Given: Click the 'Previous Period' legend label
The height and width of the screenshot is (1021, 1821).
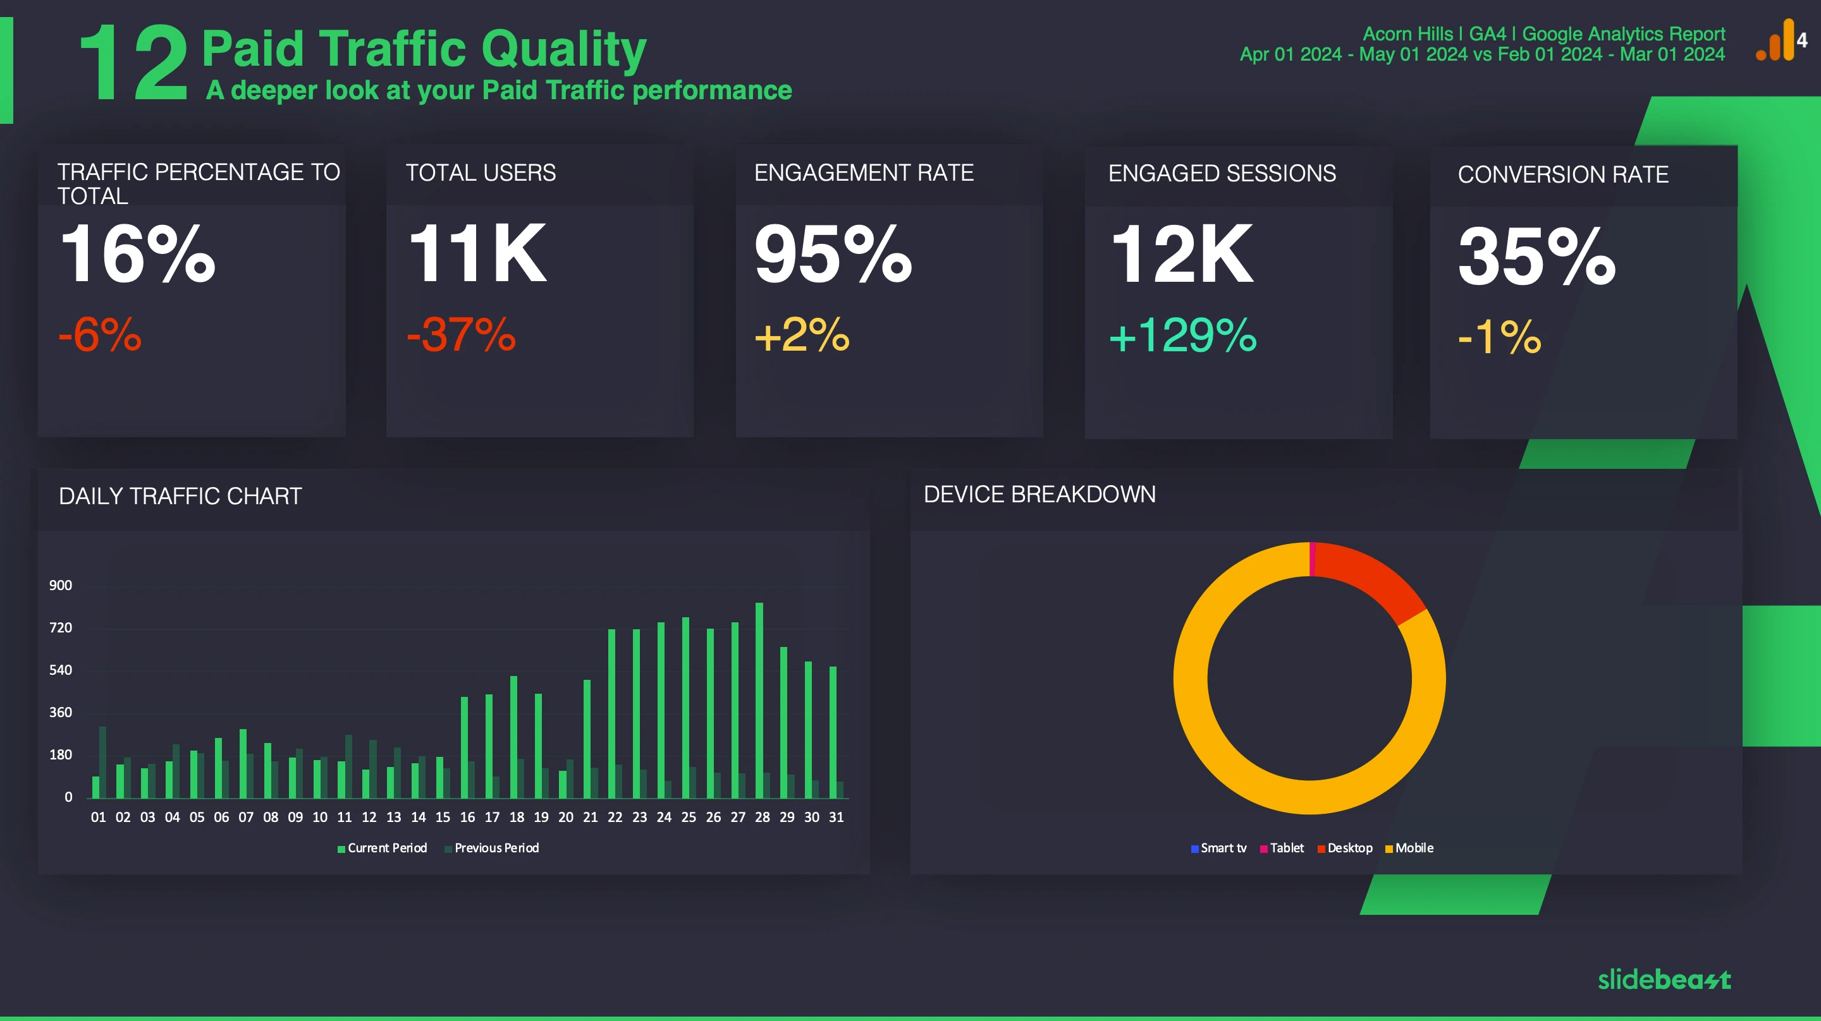Looking at the screenshot, I should (x=497, y=848).
